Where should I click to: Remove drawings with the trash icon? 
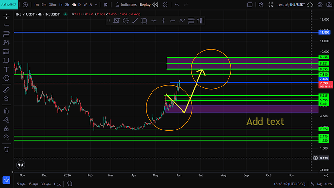(6, 149)
